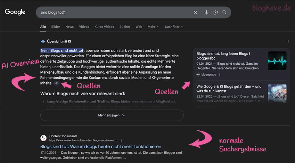The height and width of the screenshot is (163, 295).
Task: Start voice search with the microphone icon
Action: coord(206,13)
